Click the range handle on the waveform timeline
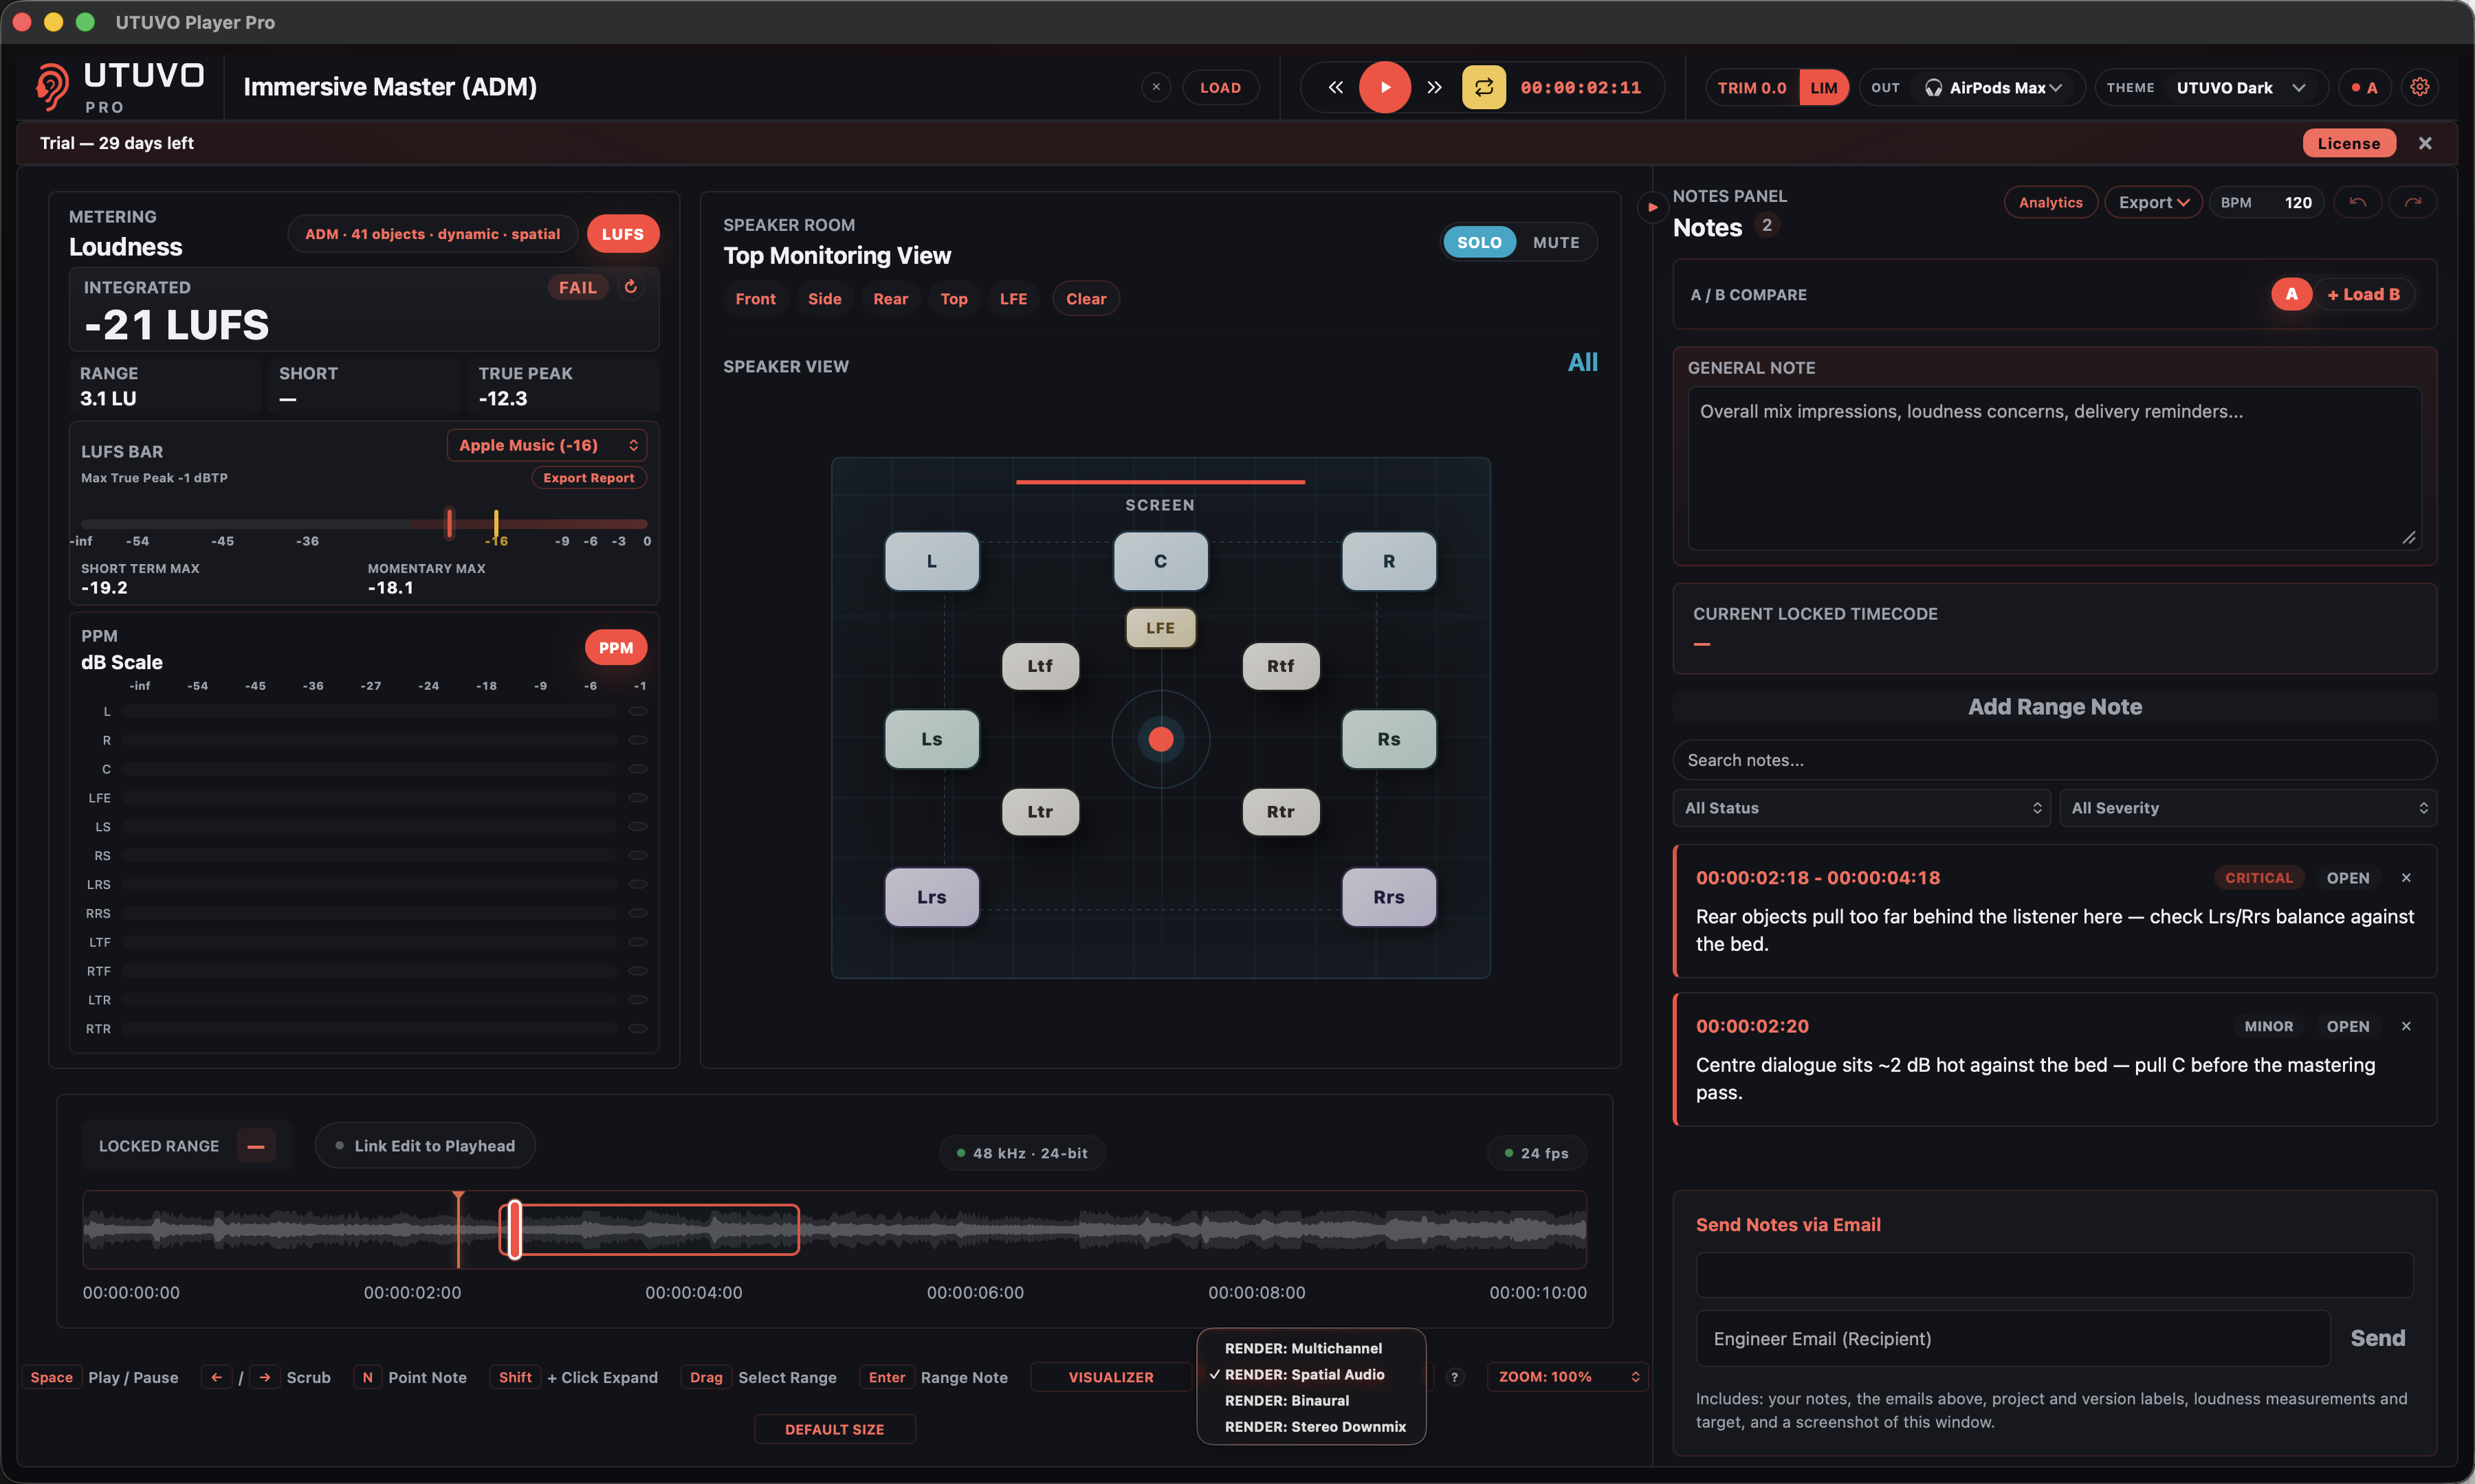This screenshot has height=1484, width=2475. click(x=514, y=1229)
